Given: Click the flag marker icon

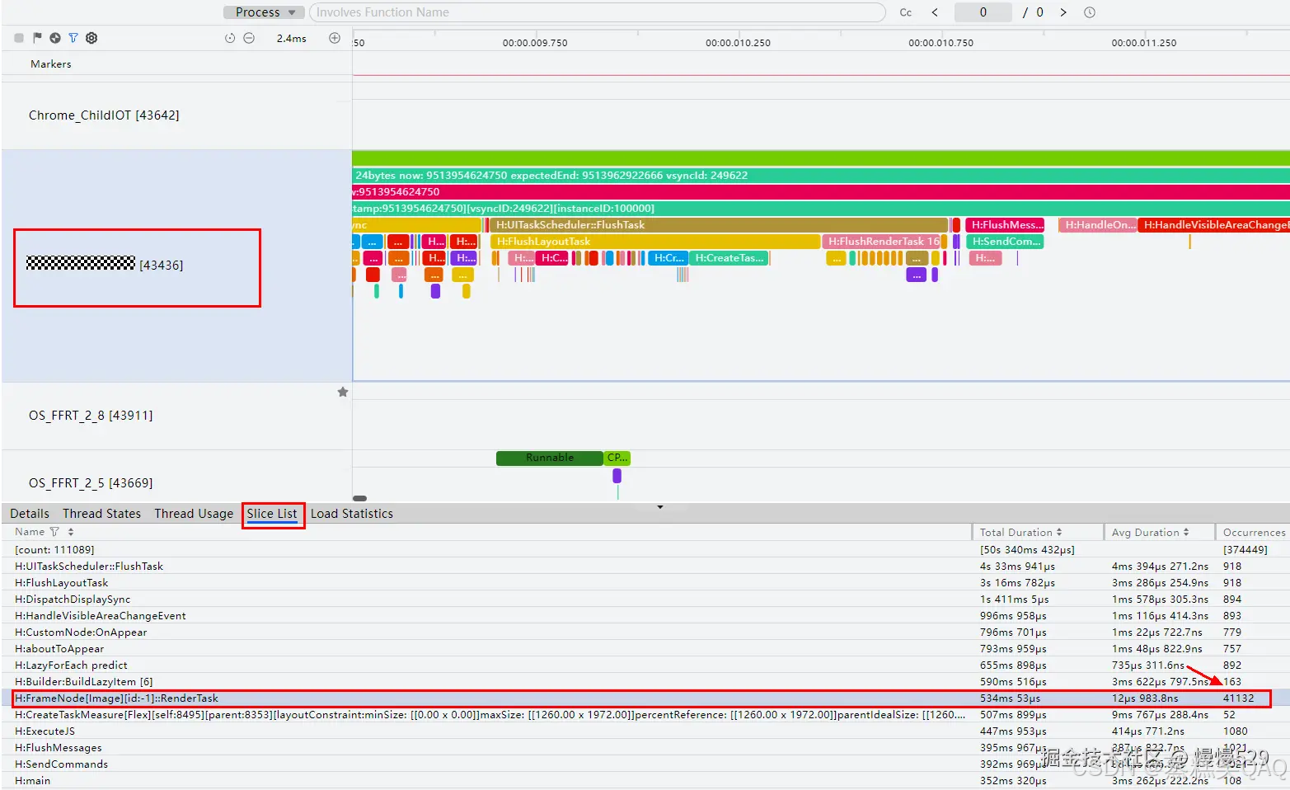Looking at the screenshot, I should (37, 38).
